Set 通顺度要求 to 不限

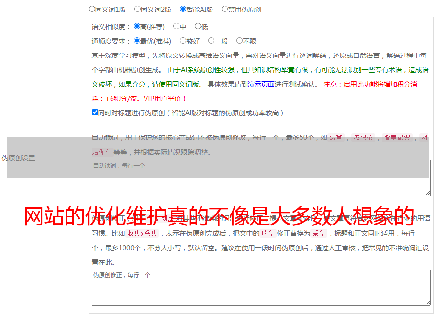point(239,41)
